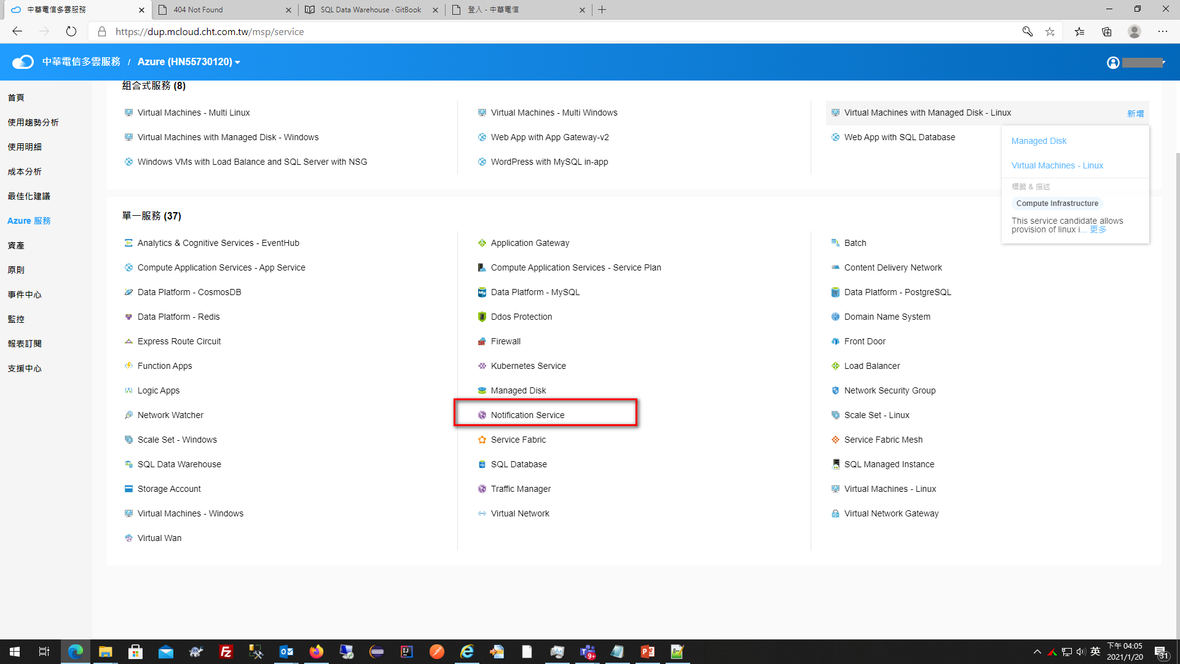Click the Managed Disk service icon
The width and height of the screenshot is (1180, 664).
pos(482,390)
